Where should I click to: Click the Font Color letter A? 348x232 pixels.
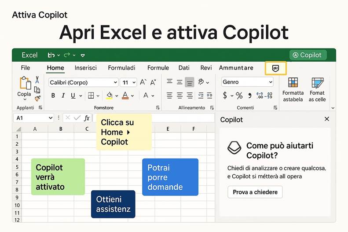pyautogui.click(x=125, y=96)
